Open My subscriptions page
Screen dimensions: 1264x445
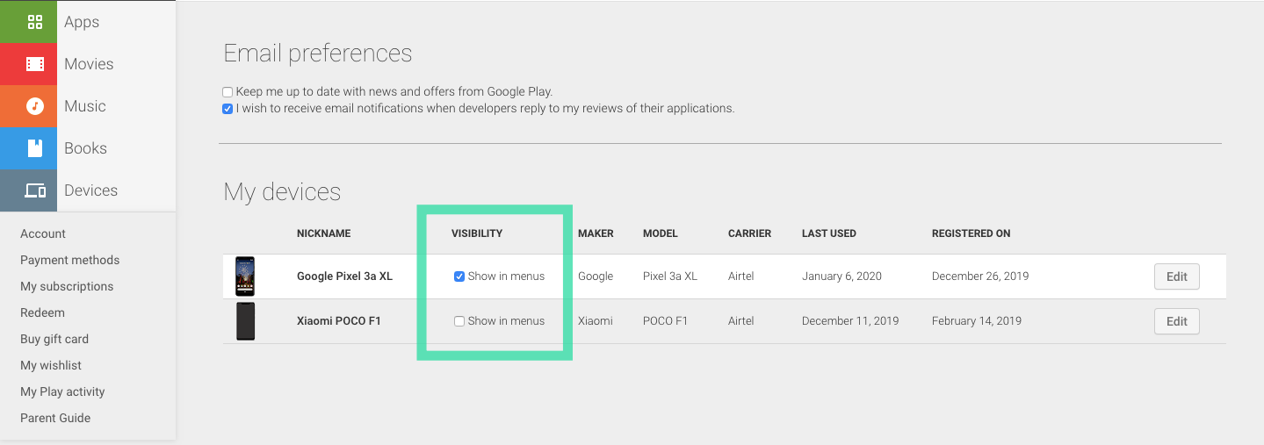tap(67, 286)
